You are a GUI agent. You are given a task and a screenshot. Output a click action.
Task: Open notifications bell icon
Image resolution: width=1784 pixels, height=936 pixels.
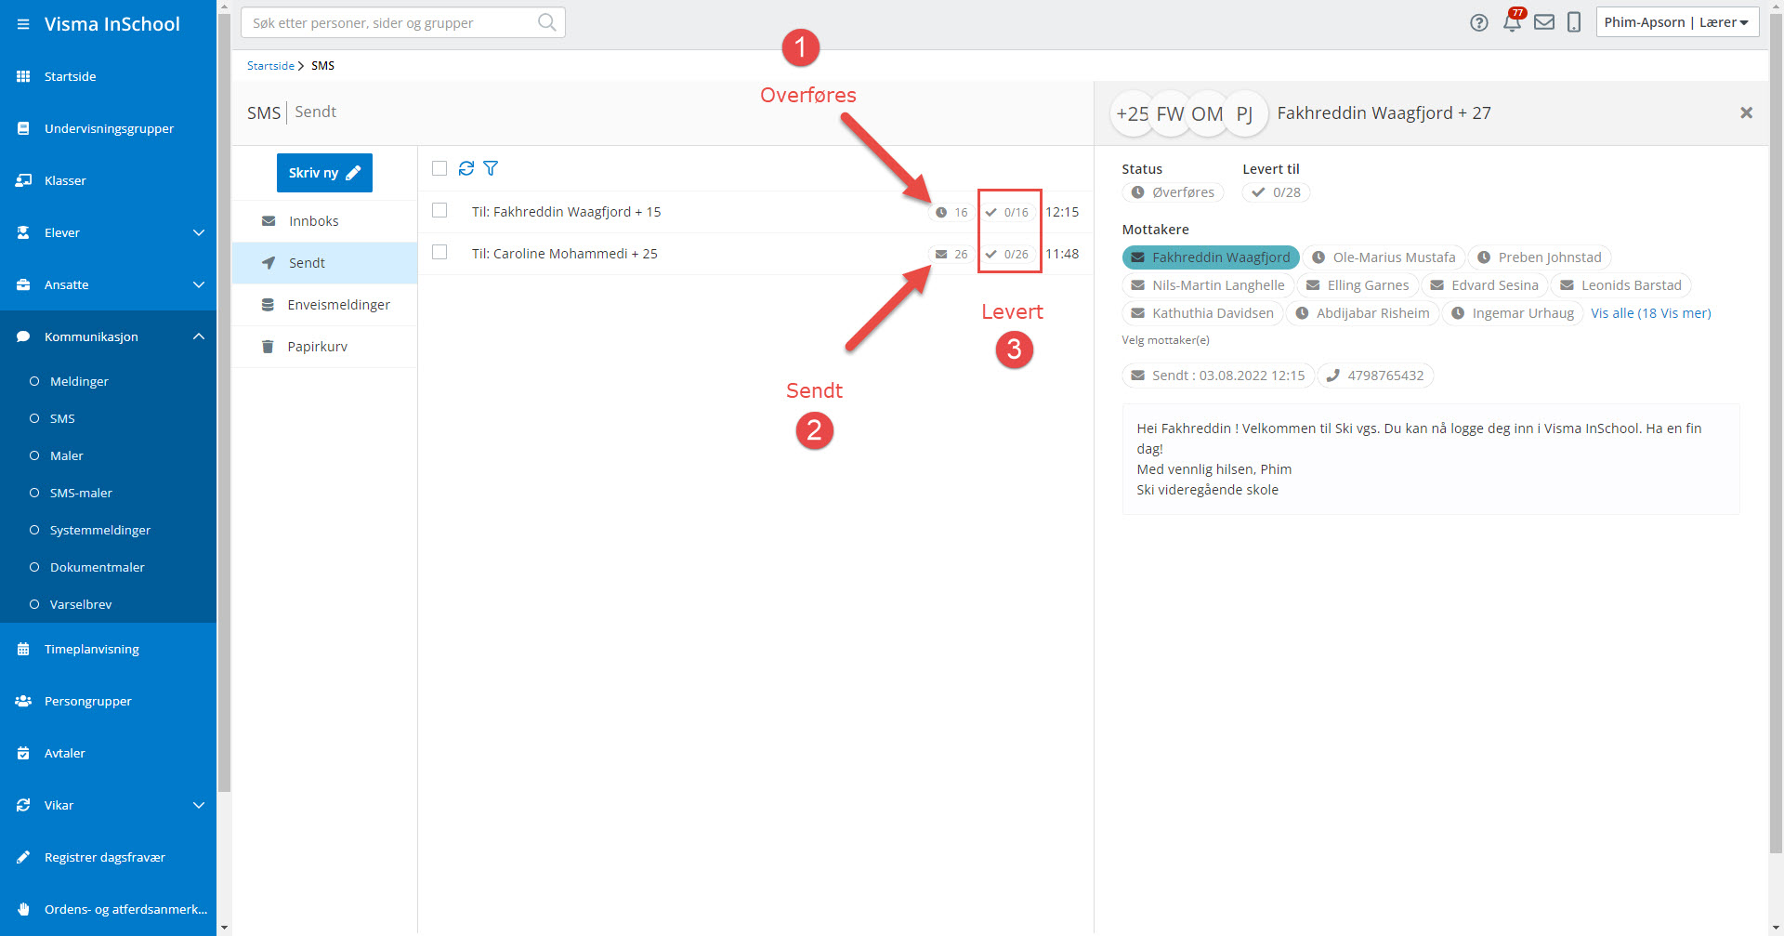tap(1513, 22)
